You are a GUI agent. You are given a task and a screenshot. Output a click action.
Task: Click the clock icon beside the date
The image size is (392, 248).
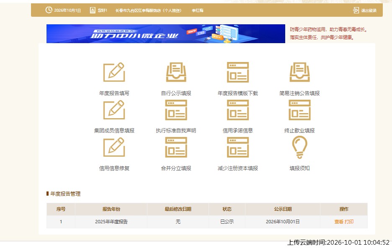[49, 10]
